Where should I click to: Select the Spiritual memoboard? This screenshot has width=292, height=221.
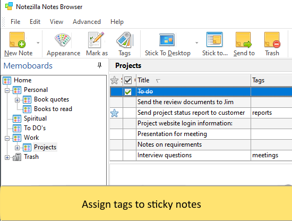(35, 118)
